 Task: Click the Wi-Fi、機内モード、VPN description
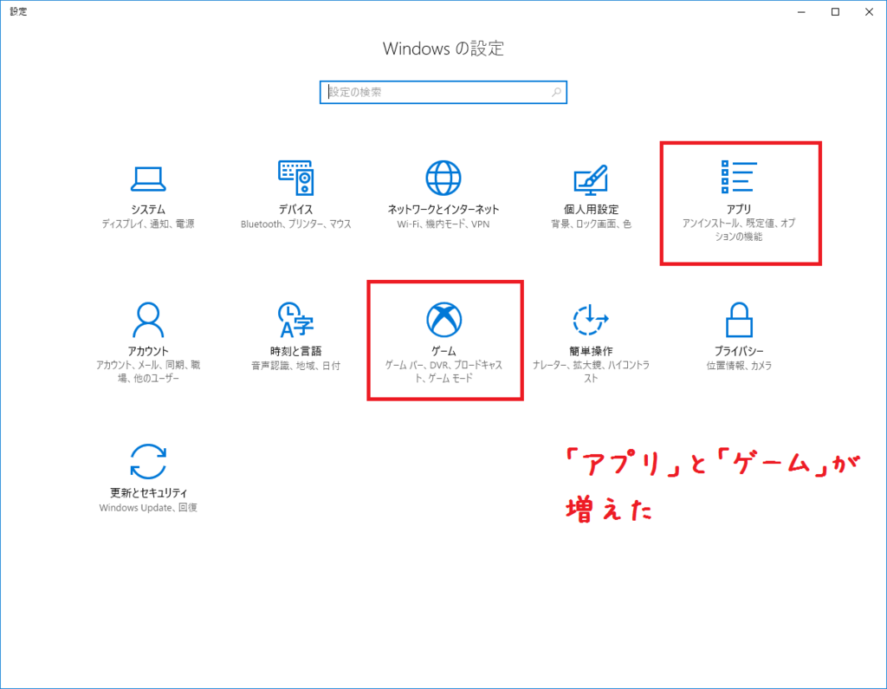(x=443, y=224)
